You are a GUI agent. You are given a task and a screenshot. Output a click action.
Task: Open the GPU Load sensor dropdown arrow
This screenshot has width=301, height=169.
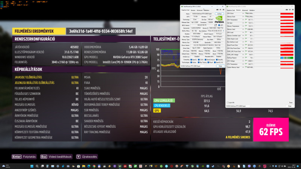click(243, 32)
